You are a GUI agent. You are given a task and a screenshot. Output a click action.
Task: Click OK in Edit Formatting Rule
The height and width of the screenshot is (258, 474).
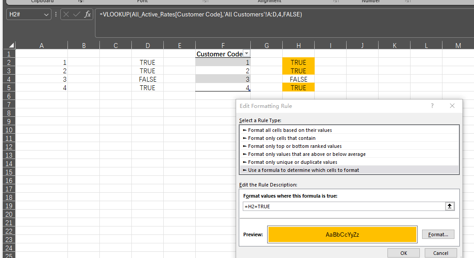(x=403, y=253)
